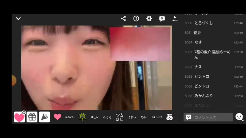Send the なるほど reaction stamp

[120, 117]
